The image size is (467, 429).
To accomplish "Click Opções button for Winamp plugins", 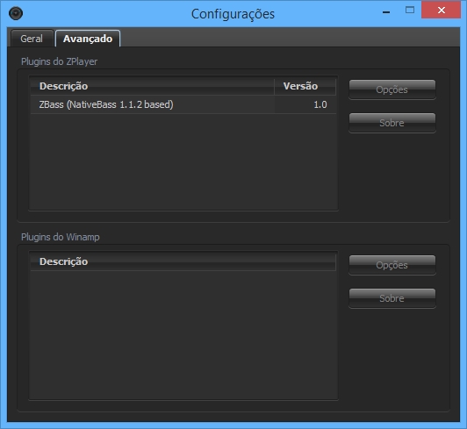I will (x=392, y=265).
